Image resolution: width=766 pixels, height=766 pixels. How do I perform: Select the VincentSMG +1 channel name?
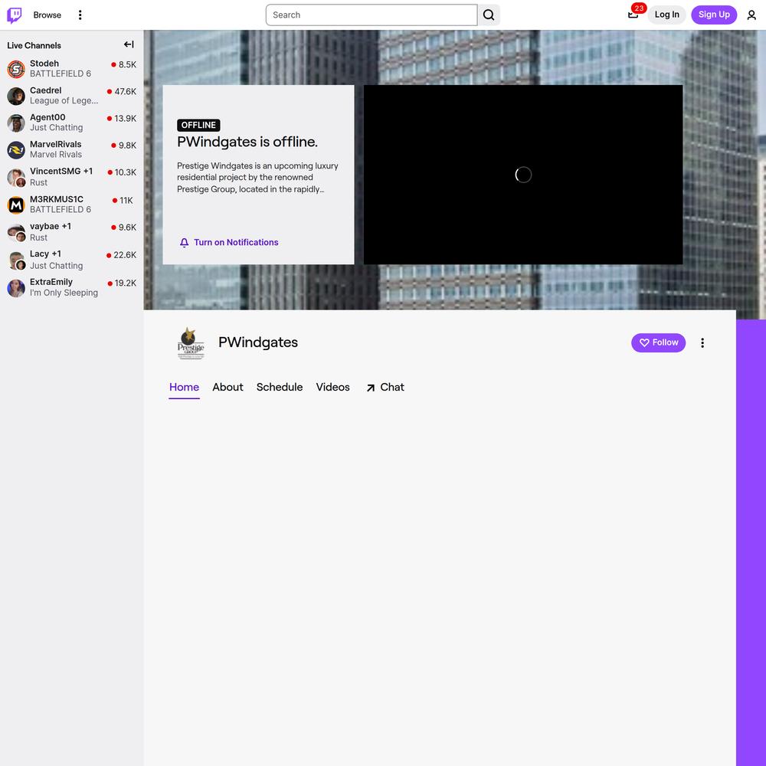tap(61, 171)
